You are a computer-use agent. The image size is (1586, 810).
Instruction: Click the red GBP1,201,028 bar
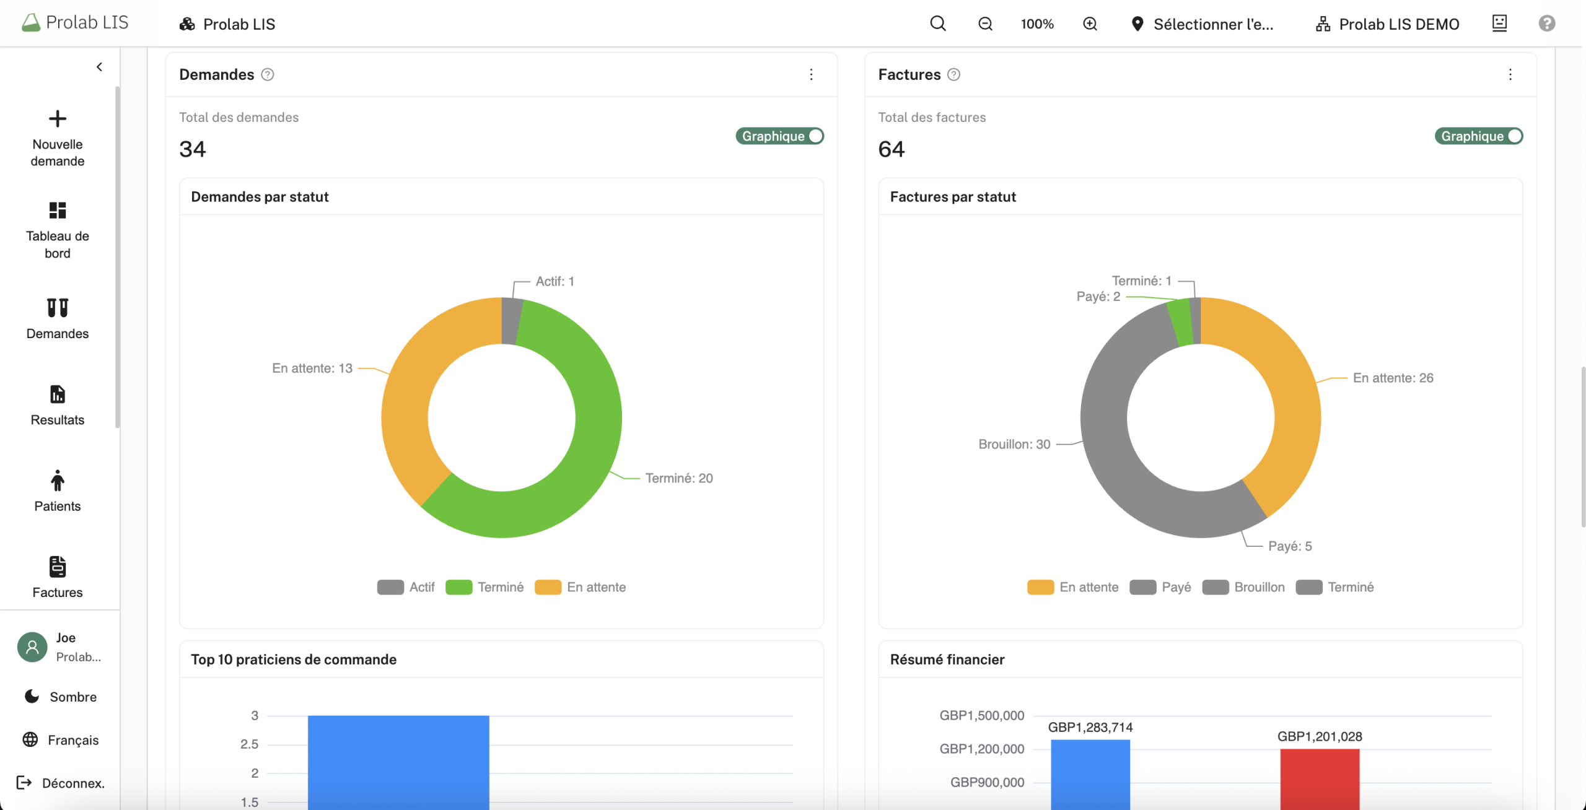[x=1320, y=779]
